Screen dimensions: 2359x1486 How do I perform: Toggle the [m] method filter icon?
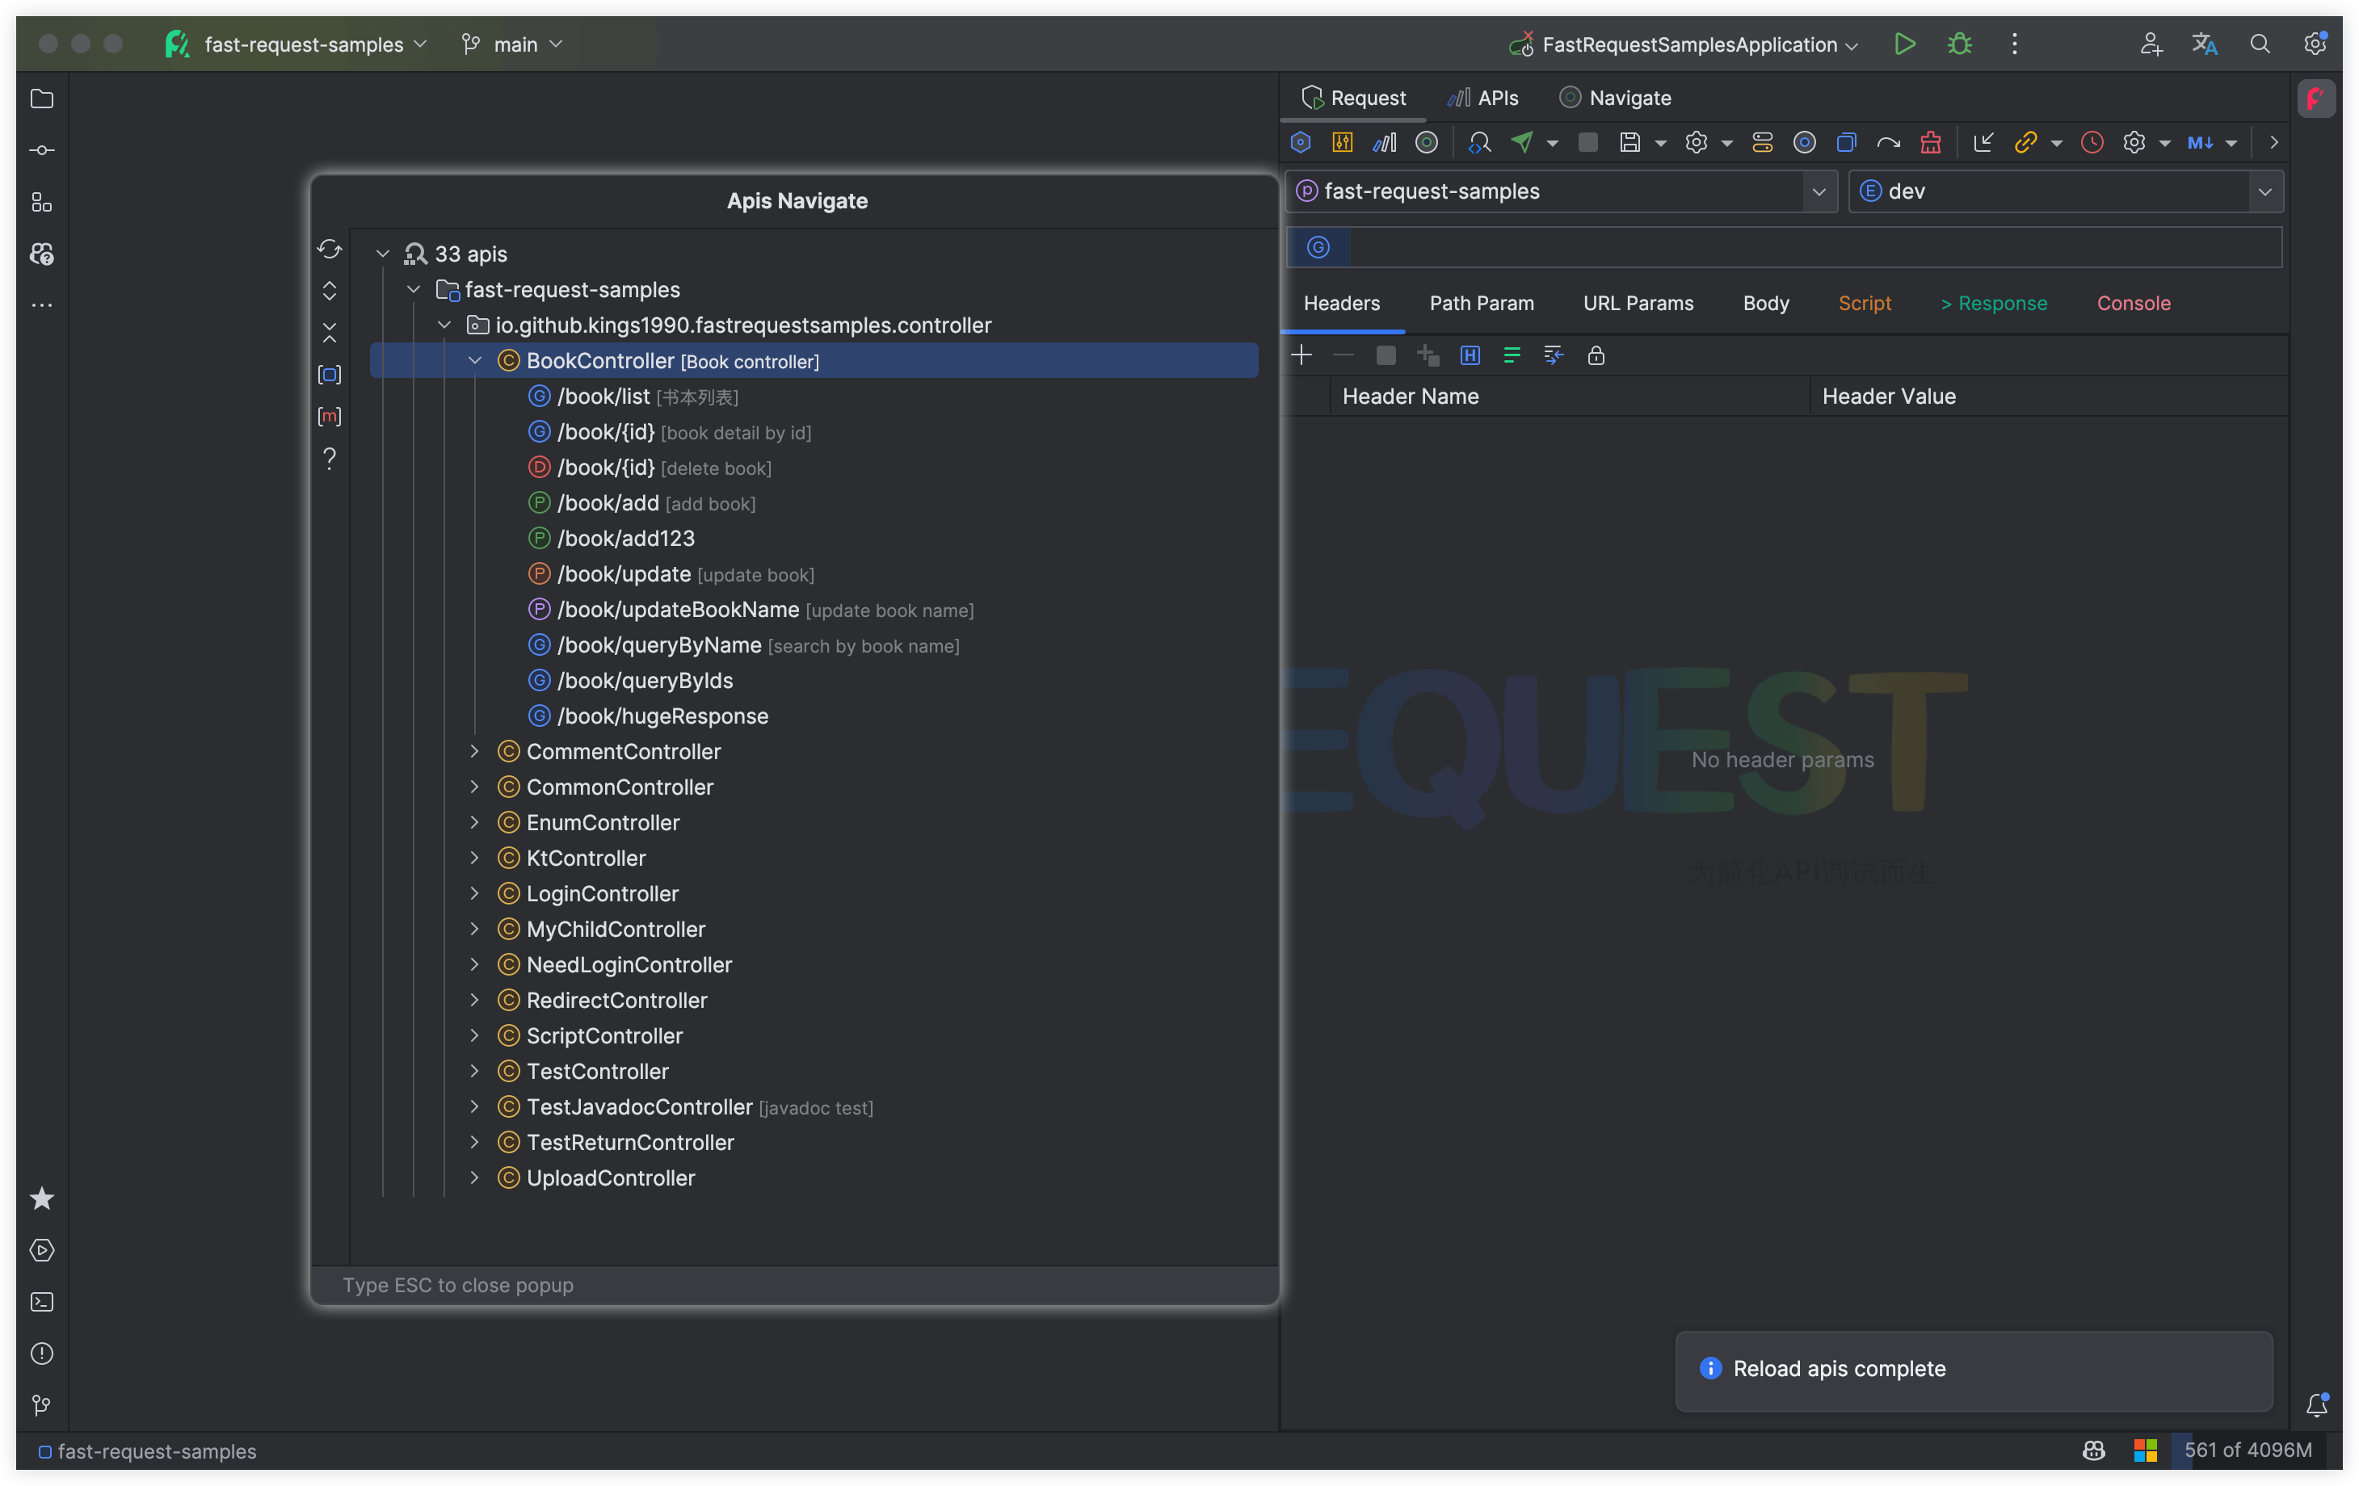pyautogui.click(x=329, y=416)
